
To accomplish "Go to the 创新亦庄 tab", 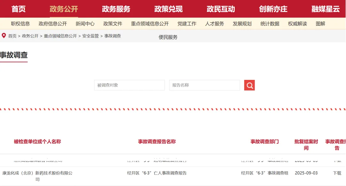I will pyautogui.click(x=273, y=9).
